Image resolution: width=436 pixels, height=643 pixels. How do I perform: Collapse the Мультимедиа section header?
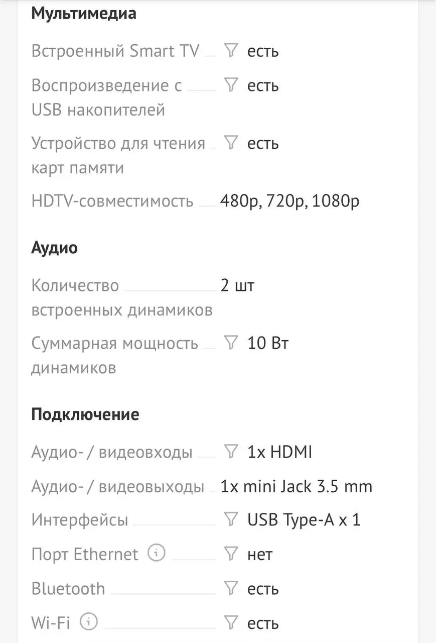(84, 14)
